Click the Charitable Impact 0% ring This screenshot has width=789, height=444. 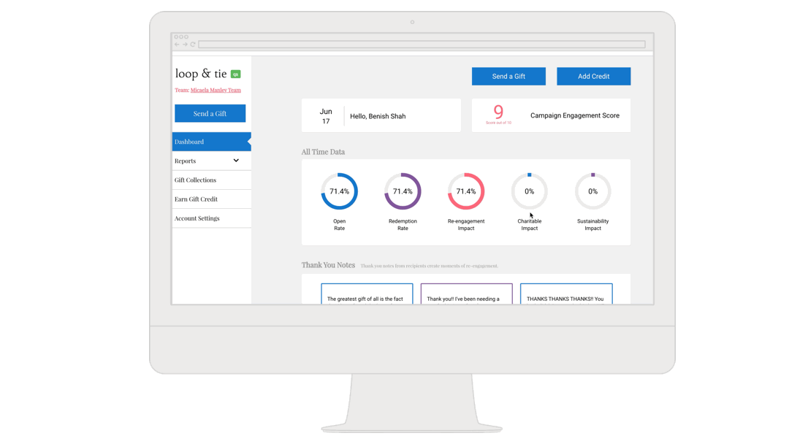click(530, 191)
